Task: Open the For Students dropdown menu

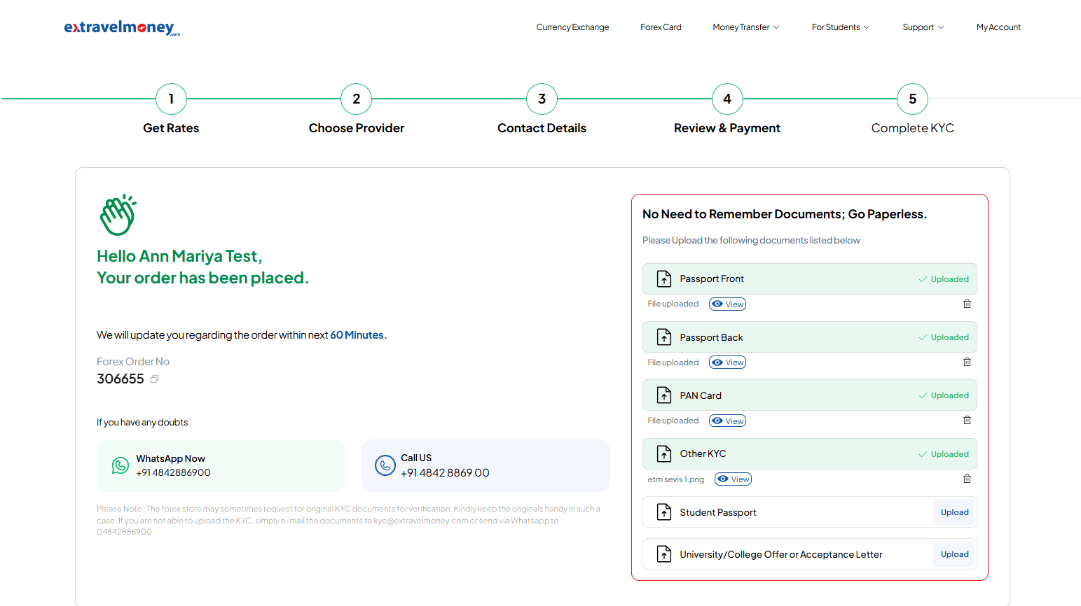Action: 840,27
